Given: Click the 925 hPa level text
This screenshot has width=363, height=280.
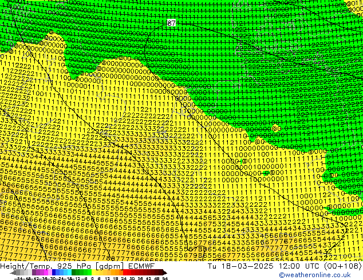Looking at the screenshot, I should click(75, 266).
